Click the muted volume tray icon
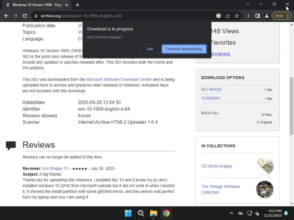Viewport: 294px width, 220px height. tap(257, 213)
